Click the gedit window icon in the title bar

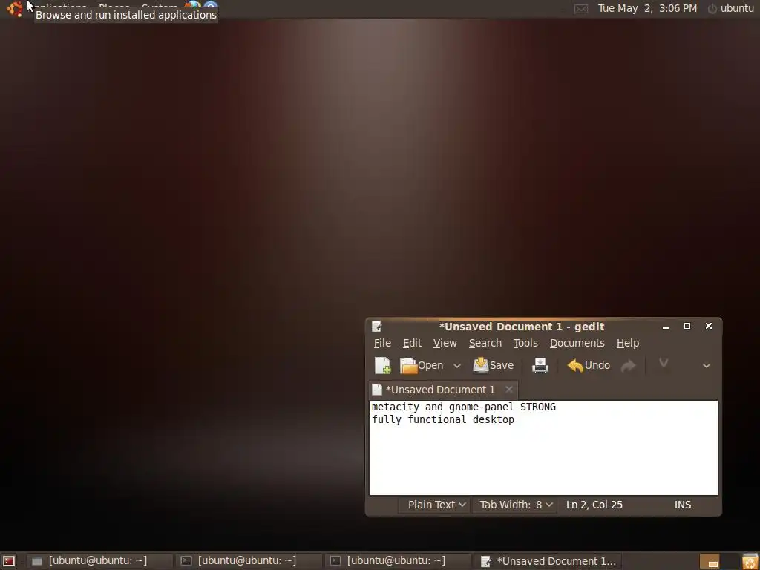click(x=376, y=327)
